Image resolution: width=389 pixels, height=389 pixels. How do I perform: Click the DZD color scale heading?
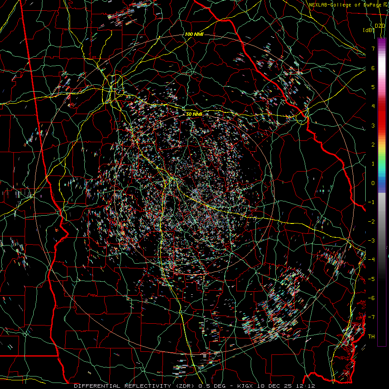point(380,26)
